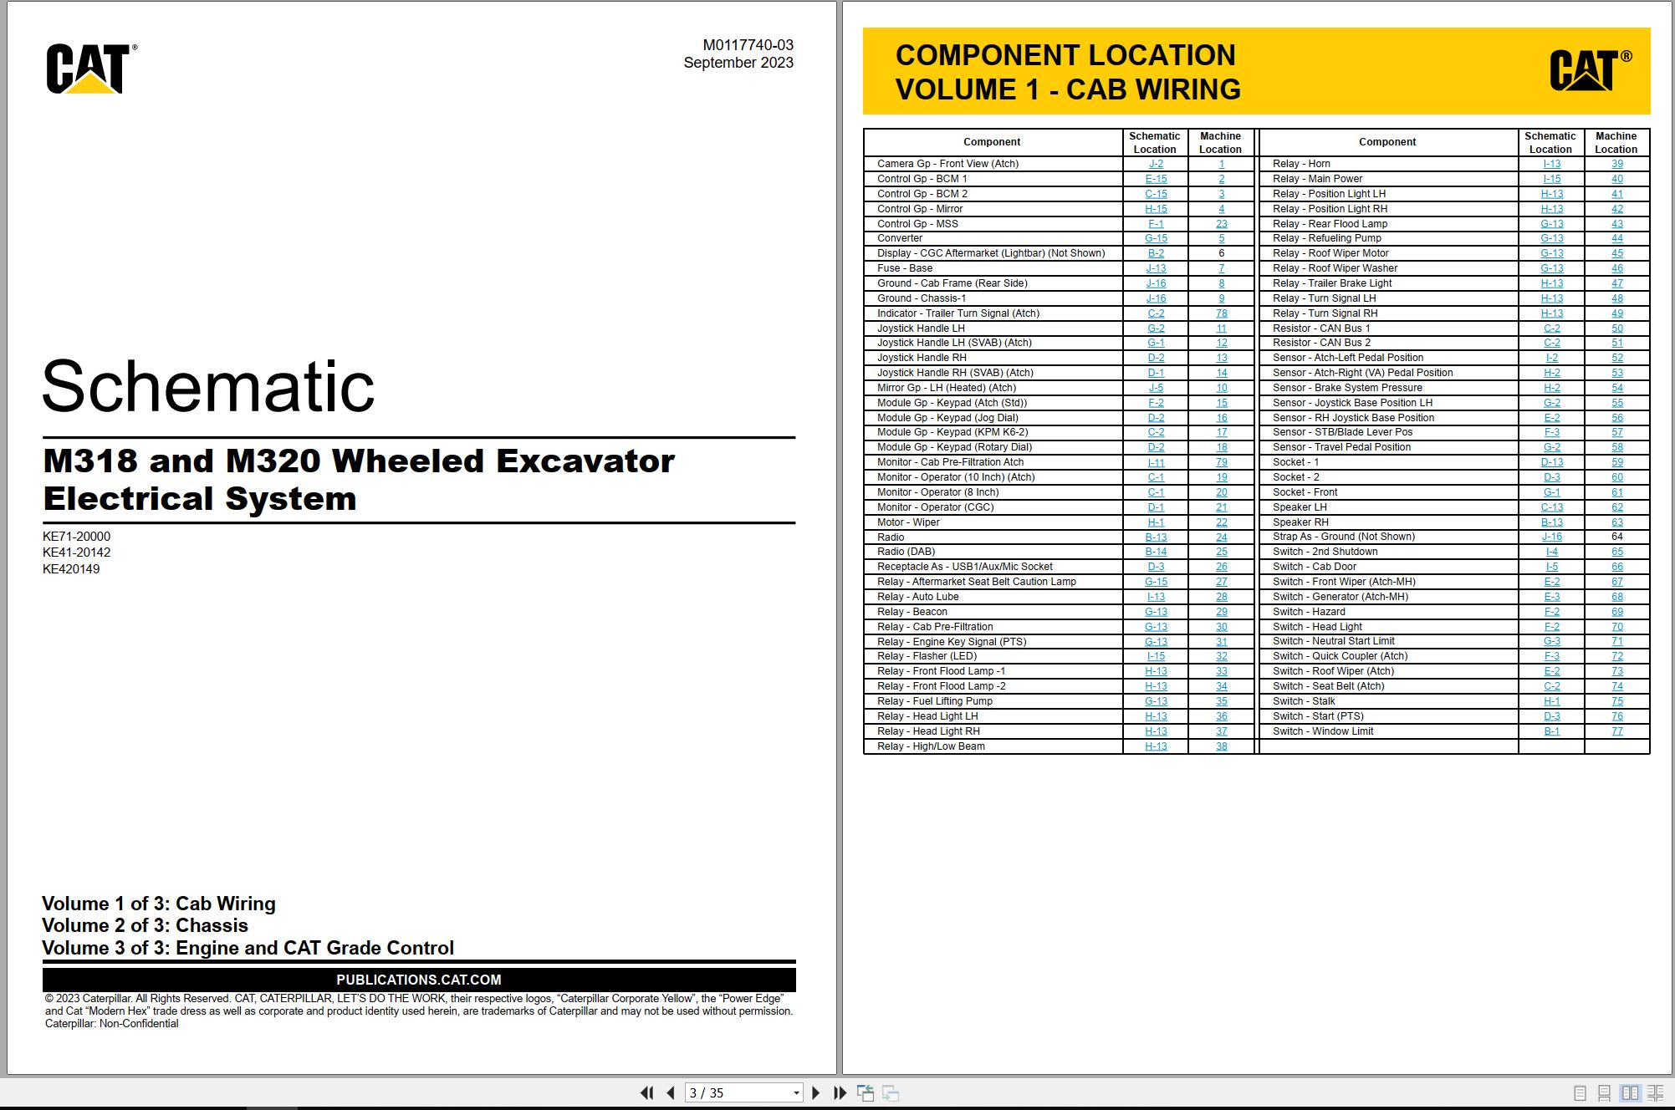The height and width of the screenshot is (1110, 1675).
Task: Open machine location link 62 for Speaker LH
Action: coord(1617,507)
